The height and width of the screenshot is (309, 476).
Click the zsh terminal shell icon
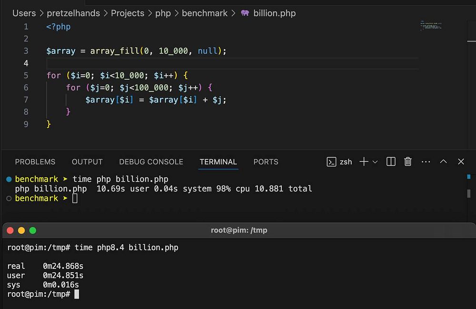point(332,162)
